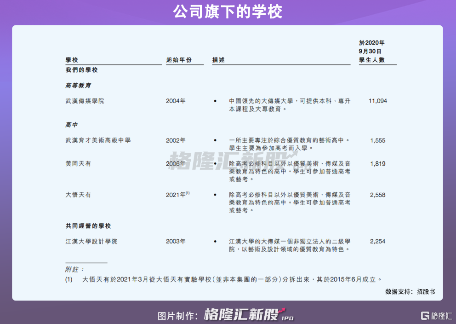Select the 起始年份 column header
This screenshot has width=456, height=324.
[179, 60]
